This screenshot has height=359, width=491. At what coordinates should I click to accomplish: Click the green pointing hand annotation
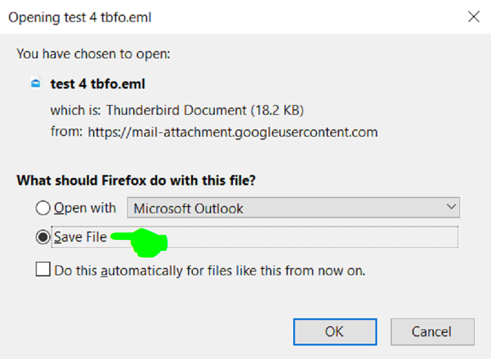pyautogui.click(x=140, y=242)
